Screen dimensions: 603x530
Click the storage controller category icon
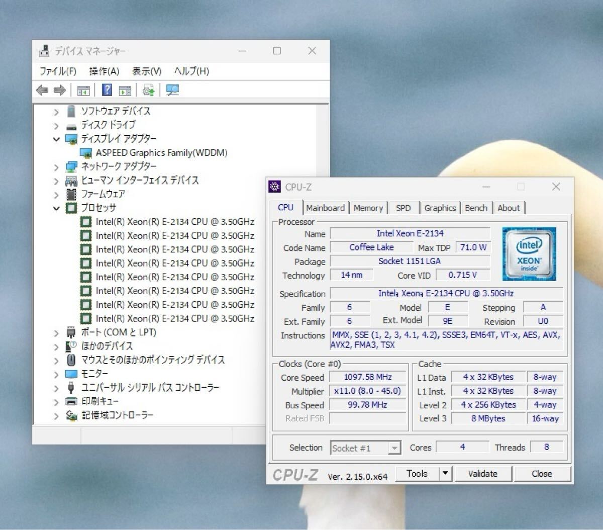71,415
